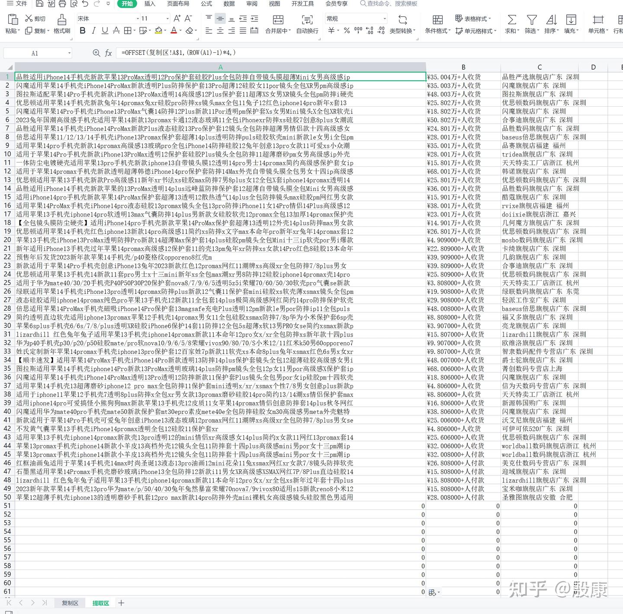Click the Paste clipboard icon
Viewport: 623px width, 614px height.
(x=13, y=20)
